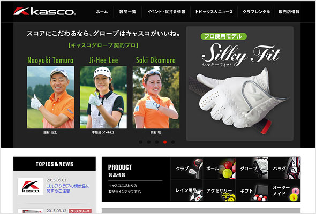Open the ホーム menu item
Image resolution: width=316 pixels, height=214 pixels.
(102, 12)
